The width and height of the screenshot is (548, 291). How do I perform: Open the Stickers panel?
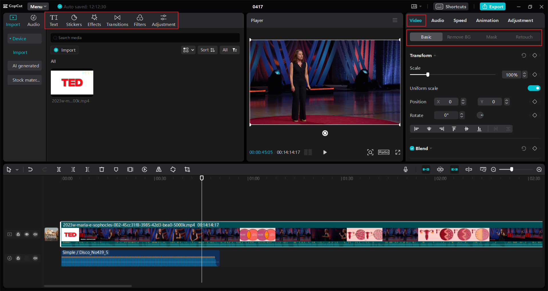(74, 20)
